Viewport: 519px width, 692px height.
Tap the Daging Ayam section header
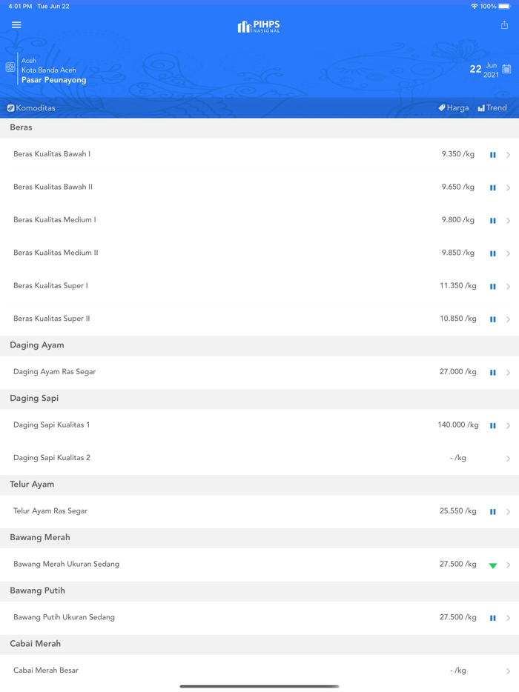click(x=259, y=345)
